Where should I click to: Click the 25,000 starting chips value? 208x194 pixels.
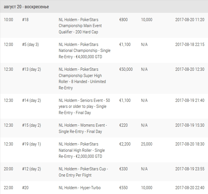coord(146,144)
